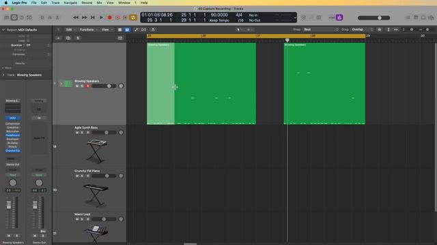Open the Edit menu in Tracks area
Image resolution: width=437 pixels, height=245 pixels.
(70, 29)
